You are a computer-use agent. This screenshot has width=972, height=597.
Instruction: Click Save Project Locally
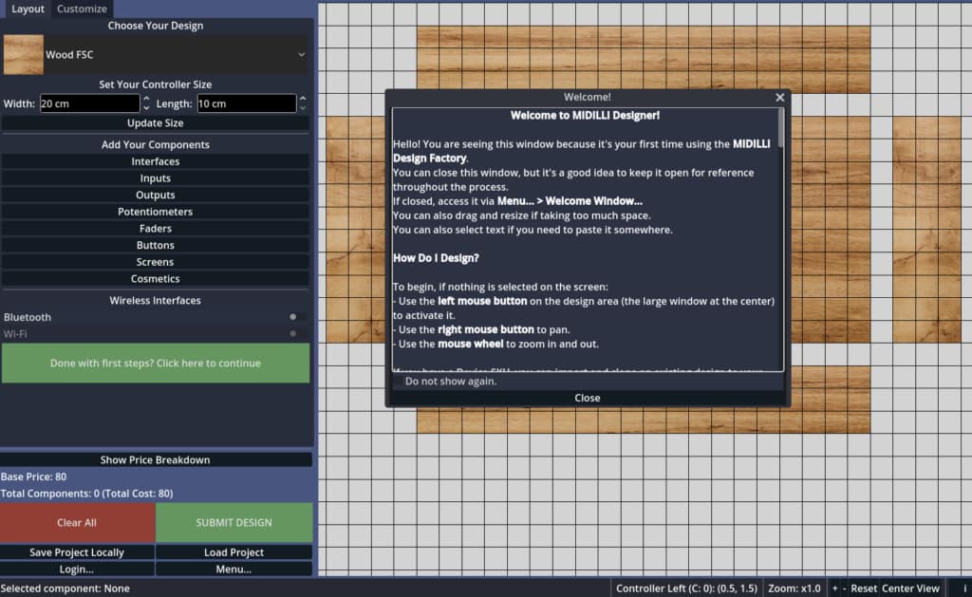(x=77, y=552)
